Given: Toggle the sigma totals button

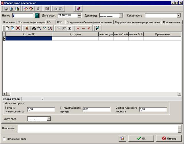Looking at the screenshot, I should (x=69, y=28).
